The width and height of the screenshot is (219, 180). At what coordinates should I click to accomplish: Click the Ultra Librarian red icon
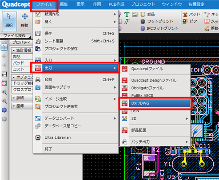pos(38,137)
